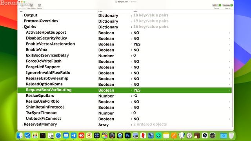Open Pages from the Dock

point(174,136)
